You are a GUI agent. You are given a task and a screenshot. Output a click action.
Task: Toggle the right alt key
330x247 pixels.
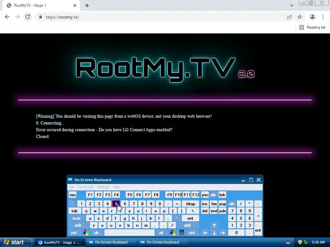[x=161, y=233]
